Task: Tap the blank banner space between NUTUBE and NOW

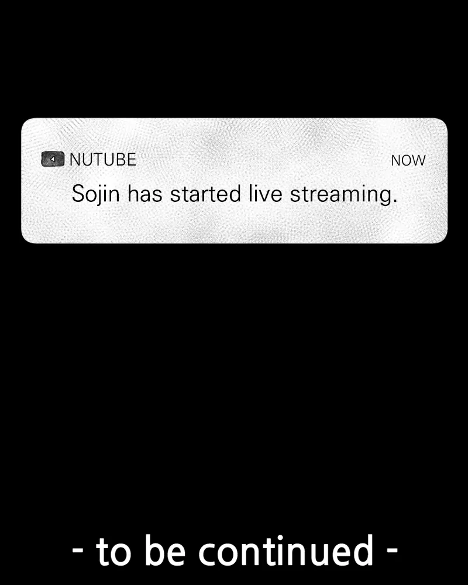Action: pos(263,160)
